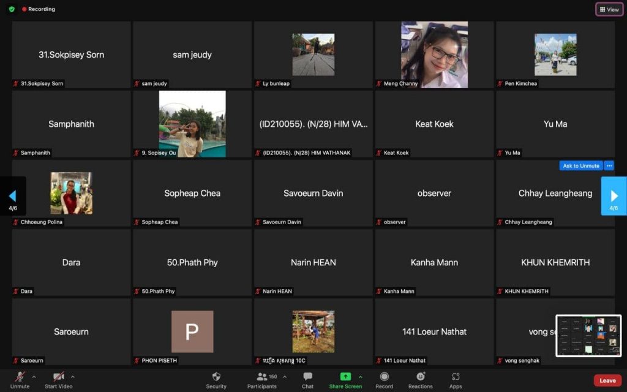Select Meng Channy's video tile
The height and width of the screenshot is (392, 627).
tap(434, 55)
